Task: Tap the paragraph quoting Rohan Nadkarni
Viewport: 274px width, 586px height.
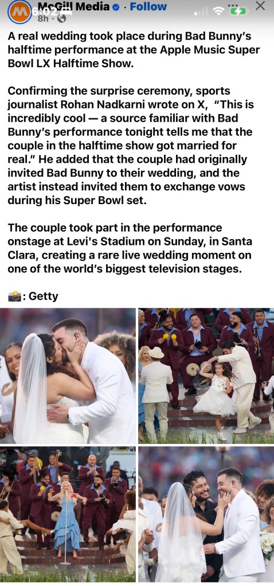Action: click(x=131, y=146)
